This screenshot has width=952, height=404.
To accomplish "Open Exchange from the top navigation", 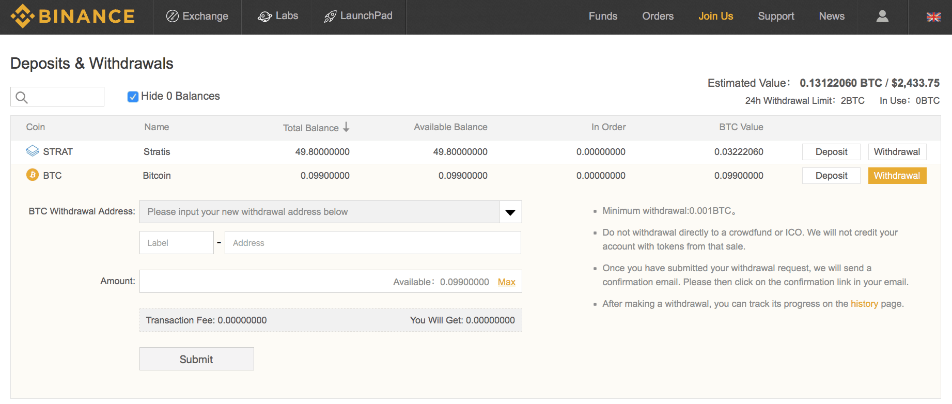I will 197,17.
